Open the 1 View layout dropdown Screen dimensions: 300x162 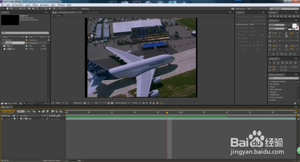pos(136,103)
